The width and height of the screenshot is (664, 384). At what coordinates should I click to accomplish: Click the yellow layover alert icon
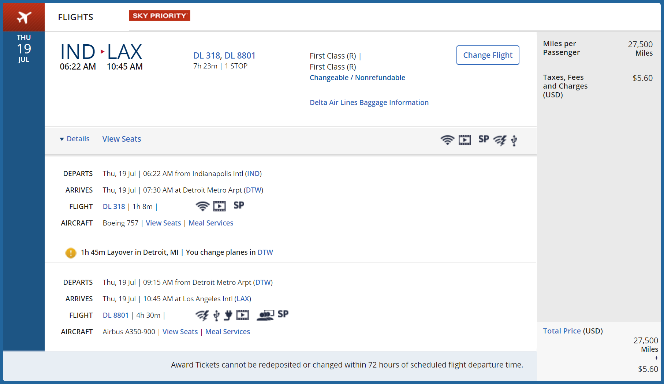(x=71, y=253)
